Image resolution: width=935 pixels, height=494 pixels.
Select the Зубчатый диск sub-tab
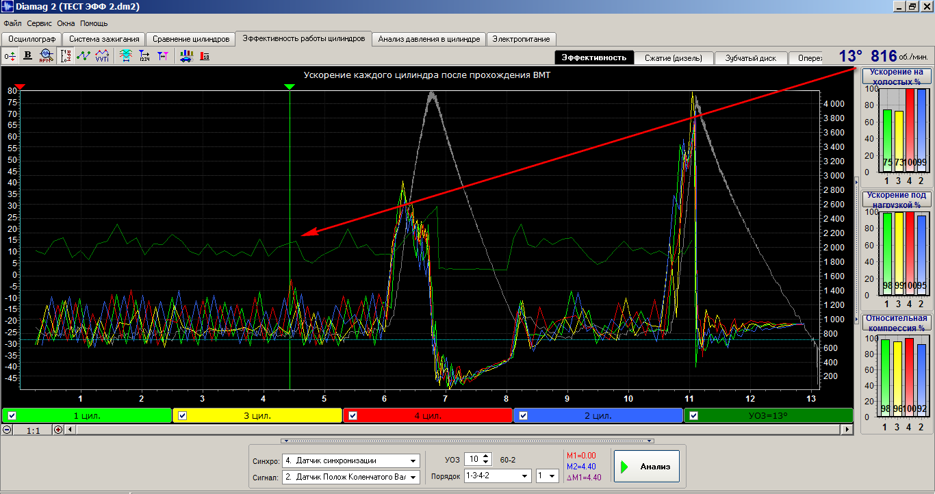click(x=751, y=58)
